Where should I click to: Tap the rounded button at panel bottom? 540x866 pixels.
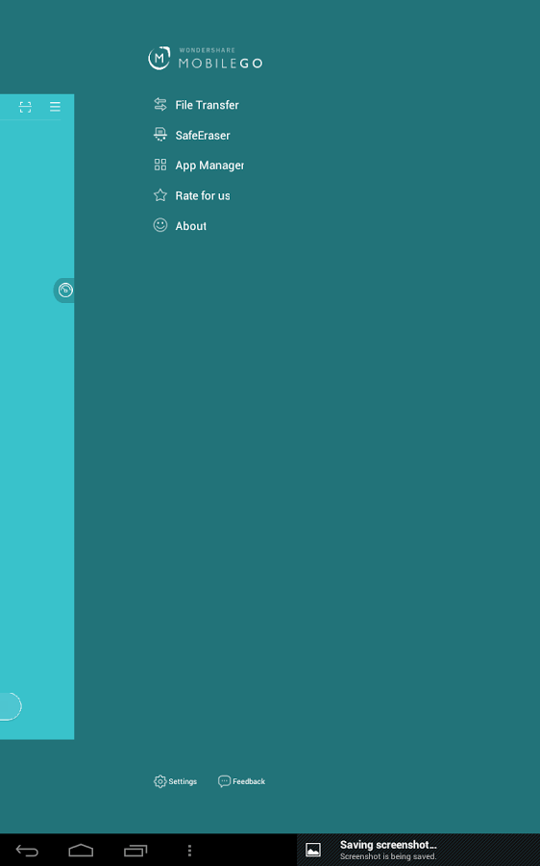[x=11, y=706]
